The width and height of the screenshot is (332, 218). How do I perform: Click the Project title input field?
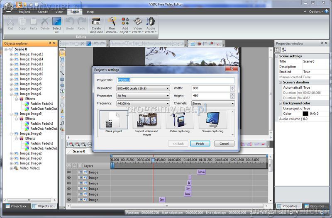click(176, 80)
